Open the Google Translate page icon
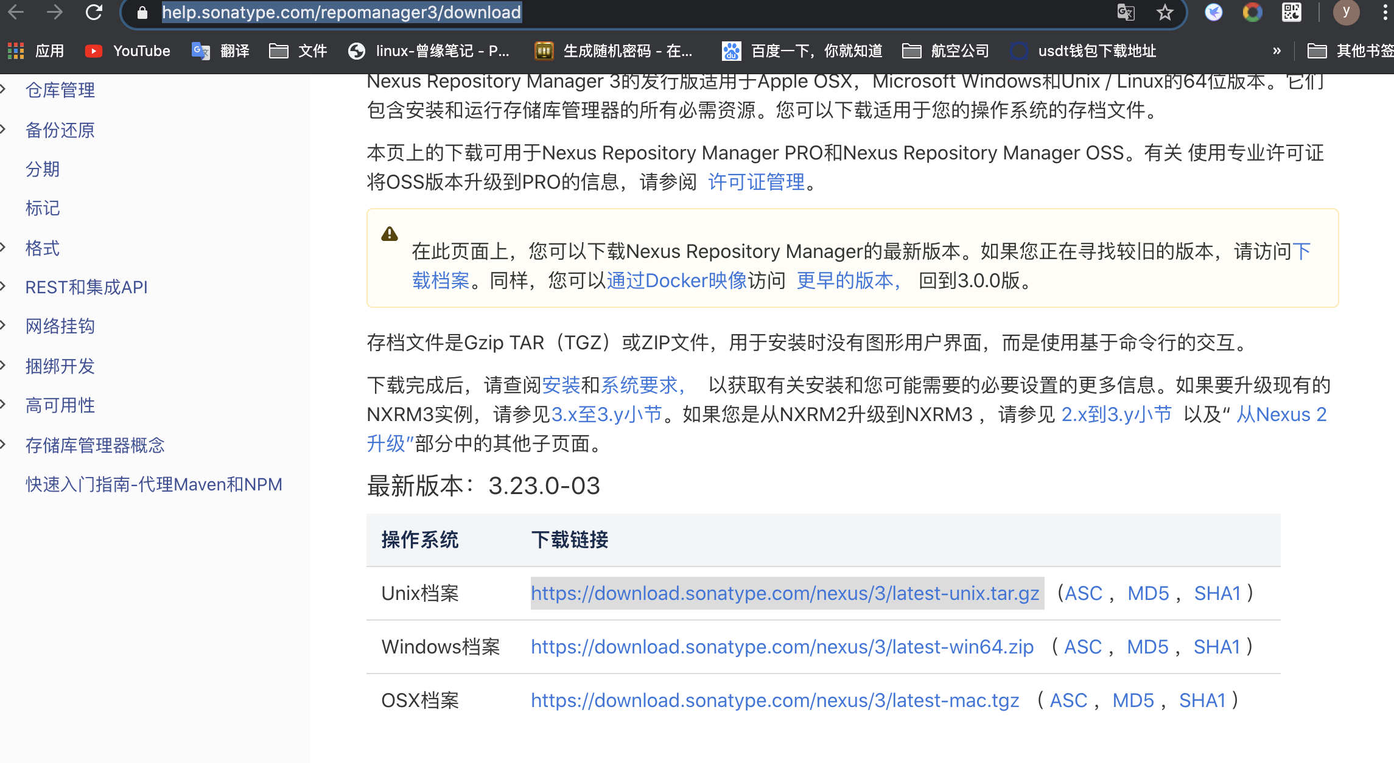The width and height of the screenshot is (1394, 763). (x=1126, y=12)
